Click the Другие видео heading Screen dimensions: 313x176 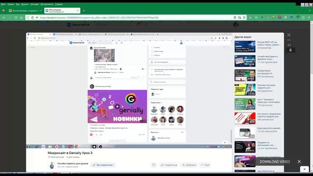[243, 37]
